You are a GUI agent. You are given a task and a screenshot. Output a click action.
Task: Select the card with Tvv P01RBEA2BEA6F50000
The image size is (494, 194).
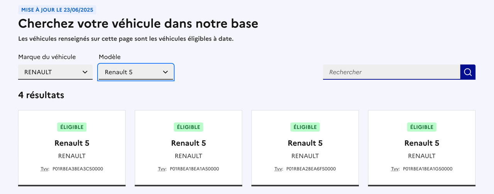pyautogui.click(x=305, y=148)
